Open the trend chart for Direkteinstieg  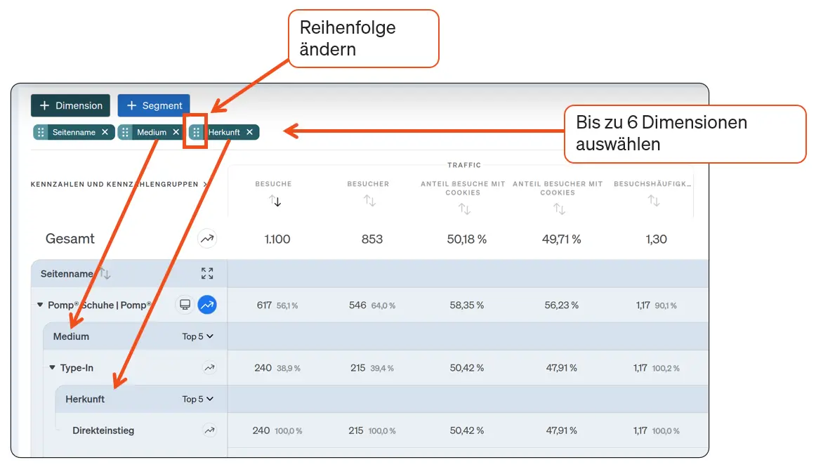pyautogui.click(x=209, y=430)
